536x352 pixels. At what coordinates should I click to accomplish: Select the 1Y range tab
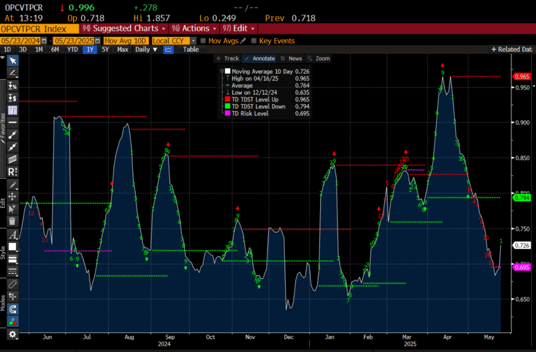(x=90, y=50)
